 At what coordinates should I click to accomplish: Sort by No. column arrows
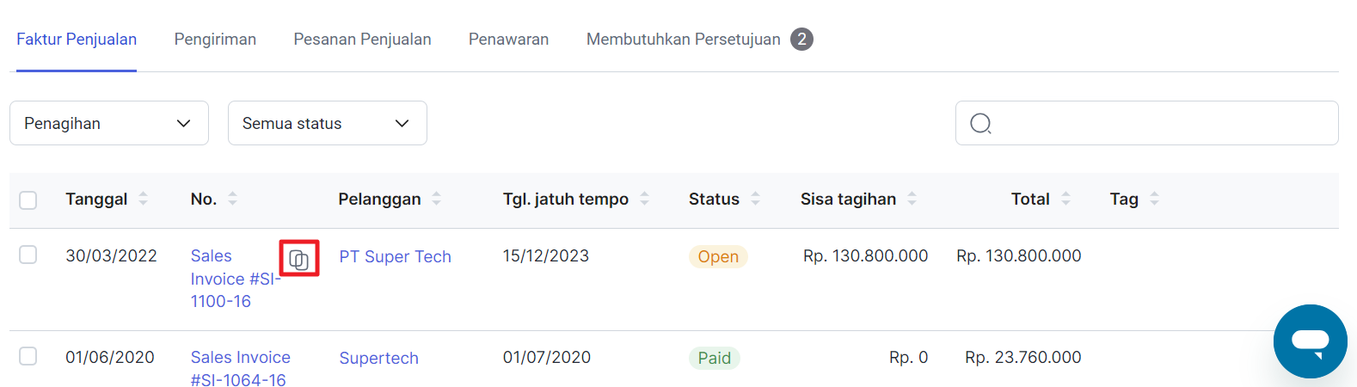click(x=233, y=199)
